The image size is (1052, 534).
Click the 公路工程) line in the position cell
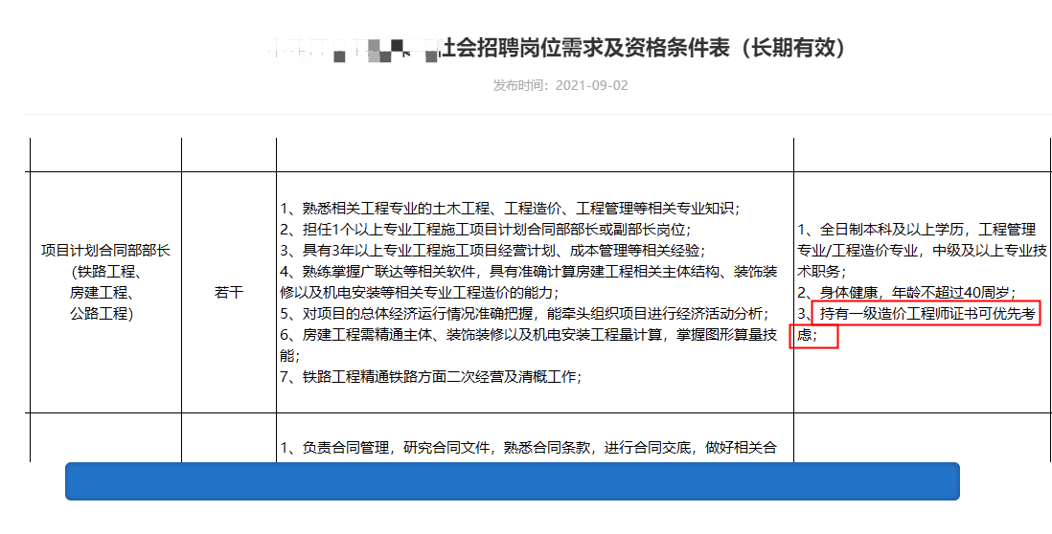point(105,313)
